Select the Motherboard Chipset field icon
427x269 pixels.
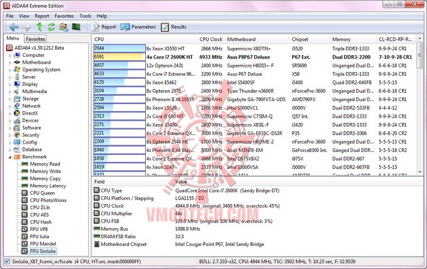coord(97,244)
